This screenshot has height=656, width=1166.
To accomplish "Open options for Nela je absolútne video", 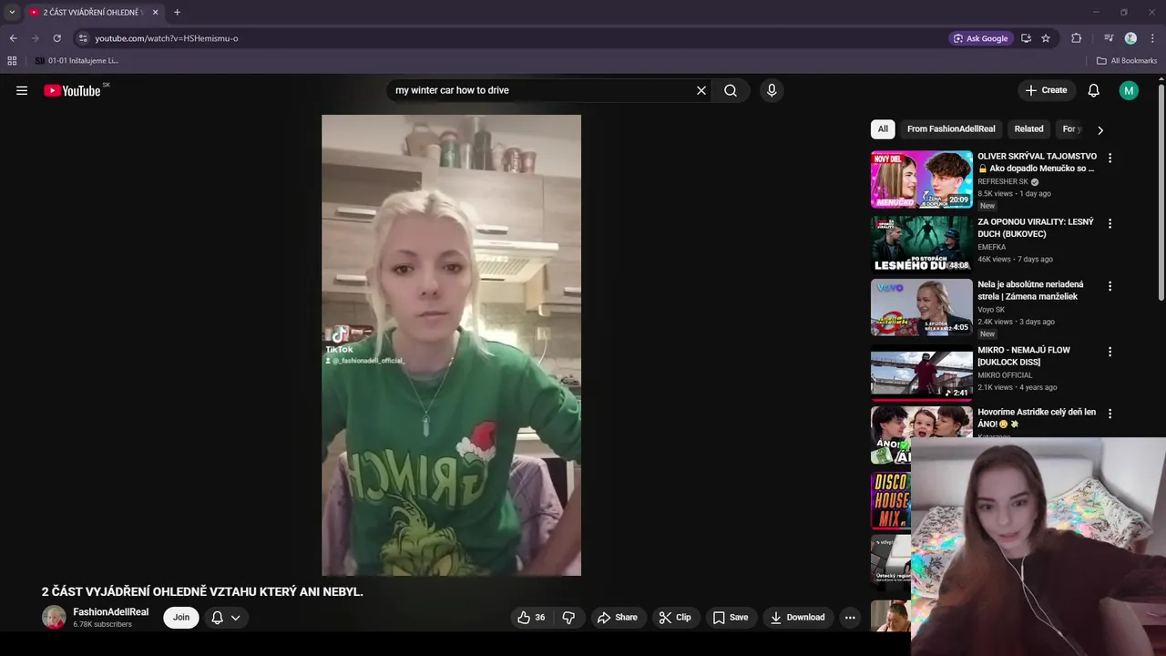I will point(1110,286).
